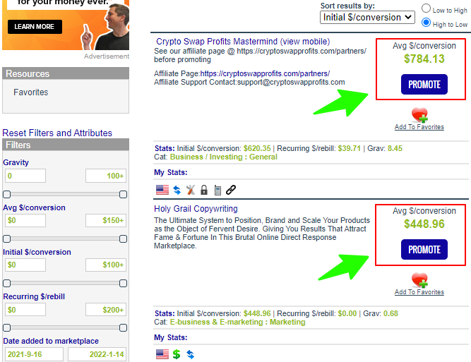The height and width of the screenshot is (362, 471).
Task: Add Holy Grail Copywriting to Favorites link
Action: pyautogui.click(x=419, y=292)
